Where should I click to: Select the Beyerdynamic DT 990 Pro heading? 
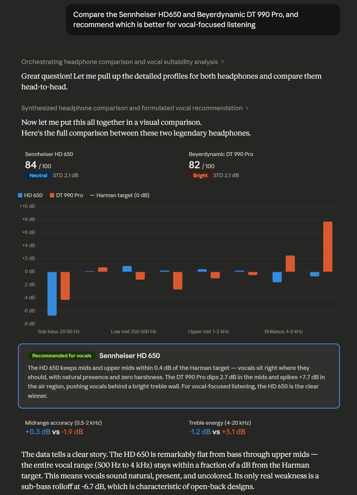[221, 154]
